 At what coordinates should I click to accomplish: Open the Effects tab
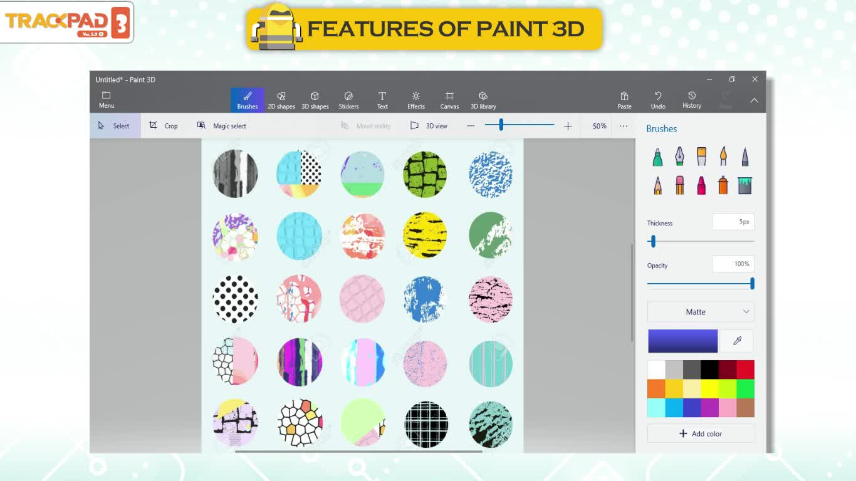(416, 100)
